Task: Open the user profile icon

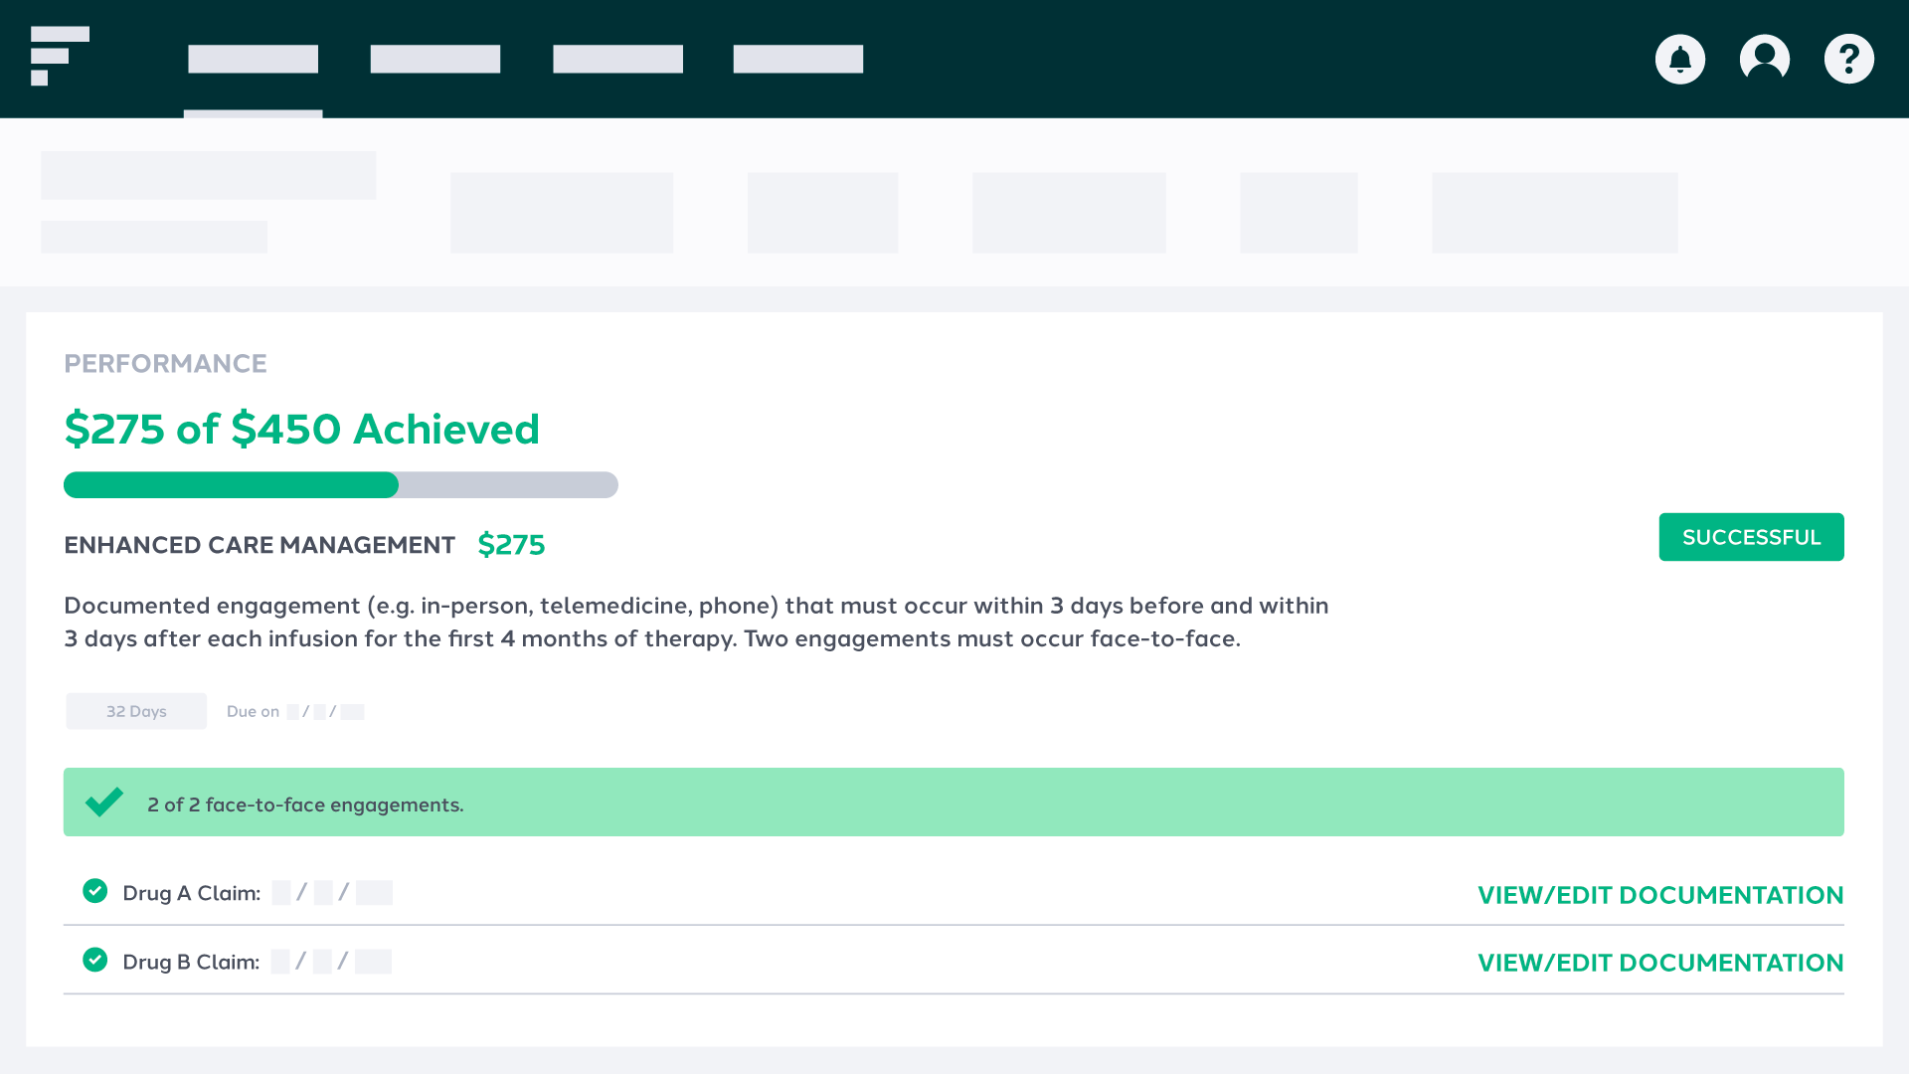Action: [x=1765, y=60]
